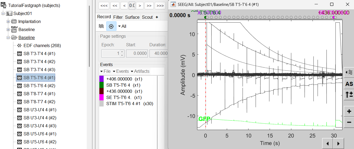Click the >>> jump forward button

click(x=160, y=5)
